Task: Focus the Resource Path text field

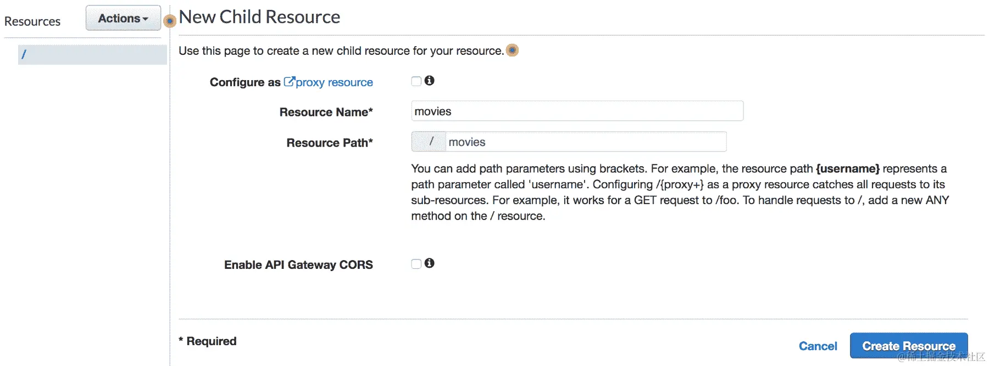Action: [585, 142]
